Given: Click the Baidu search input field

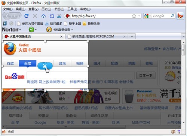Looking at the screenshot, I should click(81, 75).
